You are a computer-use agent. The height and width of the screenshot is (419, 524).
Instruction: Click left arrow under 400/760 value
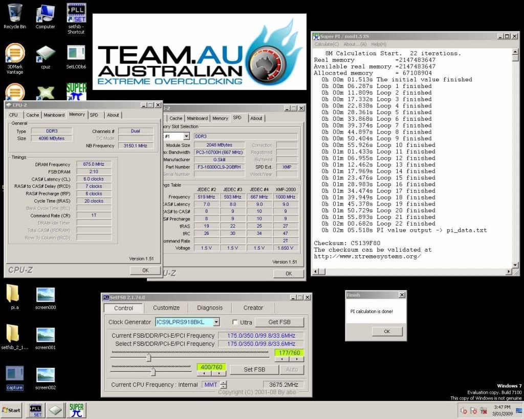[x=204, y=373]
